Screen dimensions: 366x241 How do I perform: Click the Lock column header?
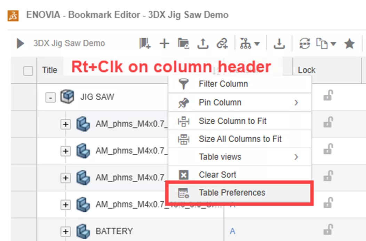(307, 70)
